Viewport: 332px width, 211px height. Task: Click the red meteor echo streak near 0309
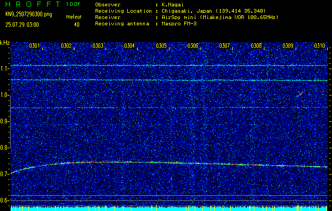[300, 94]
